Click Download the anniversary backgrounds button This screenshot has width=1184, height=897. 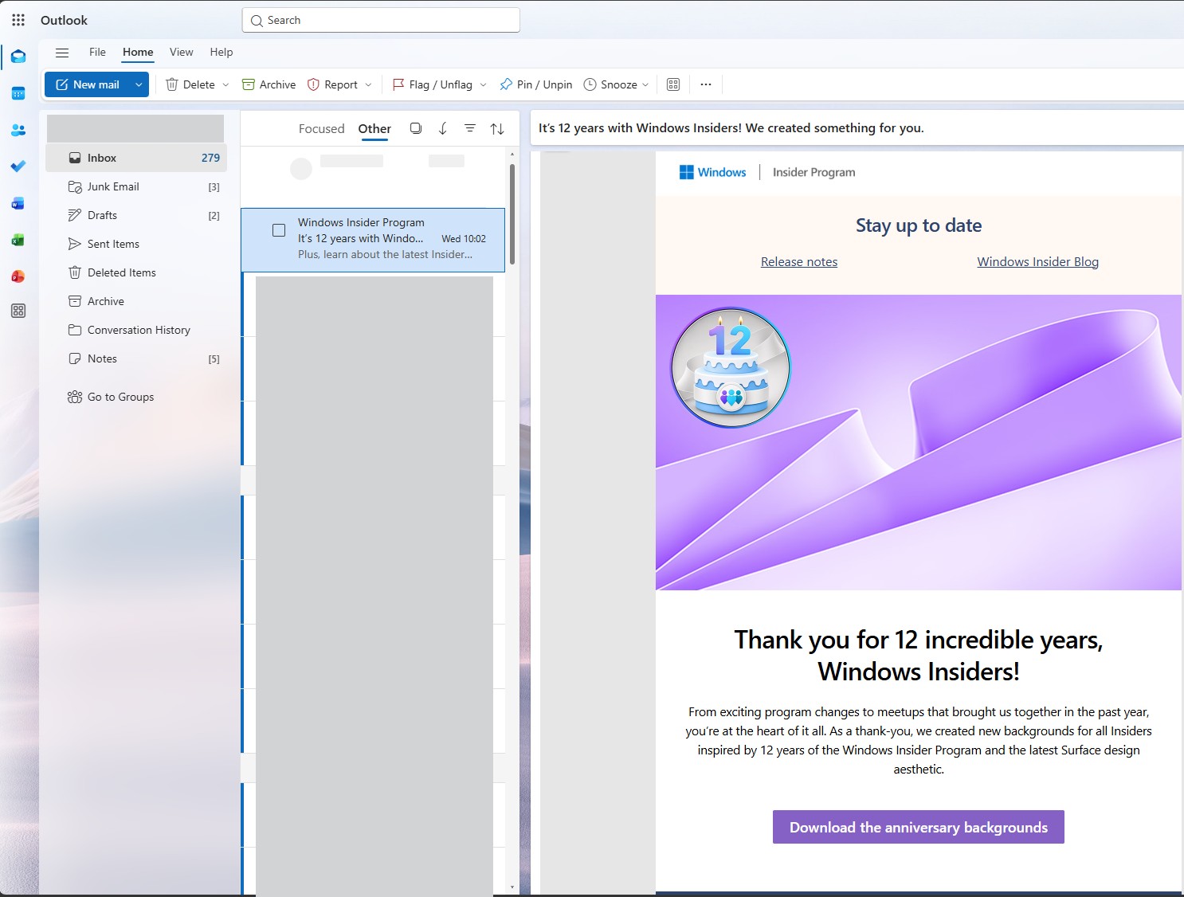point(919,827)
